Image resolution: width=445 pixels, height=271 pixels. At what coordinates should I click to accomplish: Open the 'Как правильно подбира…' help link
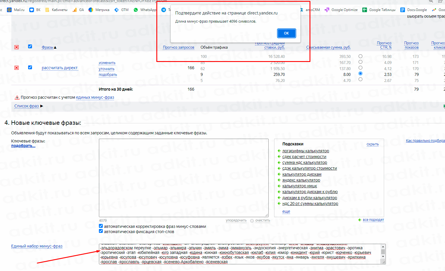pyautogui.click(x=425, y=141)
